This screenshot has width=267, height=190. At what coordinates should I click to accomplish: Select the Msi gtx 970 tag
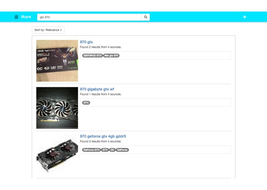(x=111, y=55)
